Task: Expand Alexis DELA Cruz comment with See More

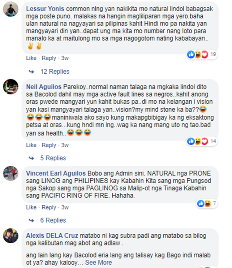Action: 98,262
